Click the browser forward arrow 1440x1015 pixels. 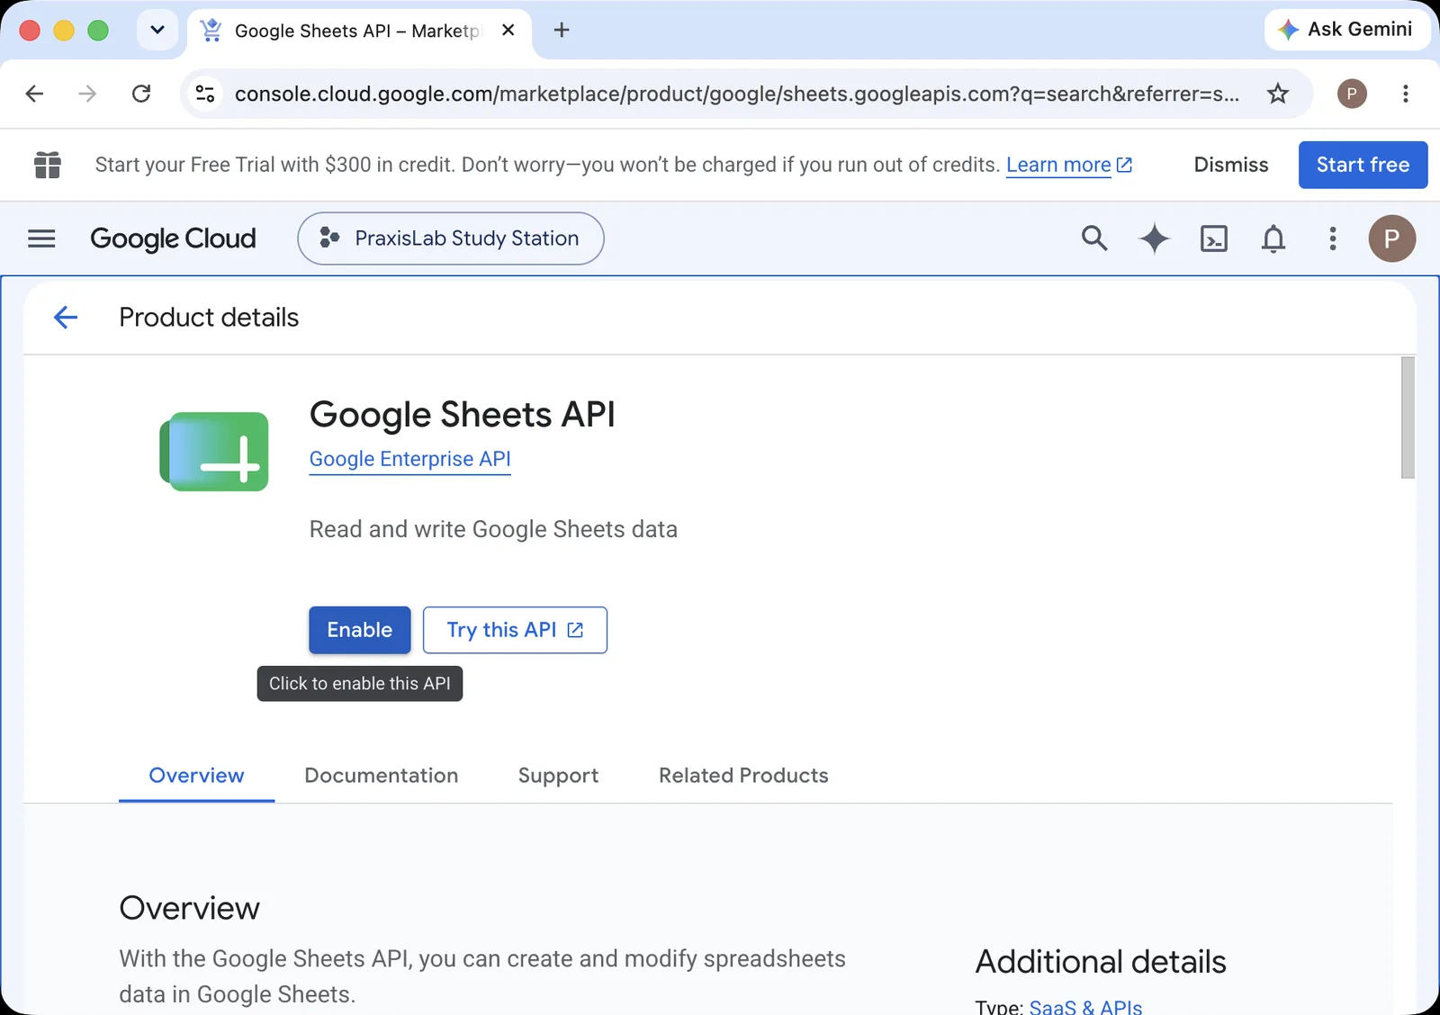87,94
